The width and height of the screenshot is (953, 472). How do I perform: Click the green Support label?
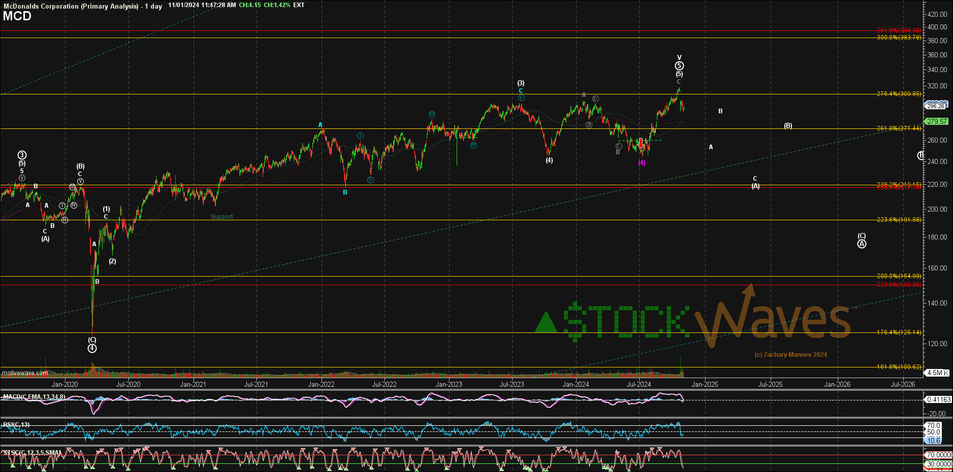222,217
